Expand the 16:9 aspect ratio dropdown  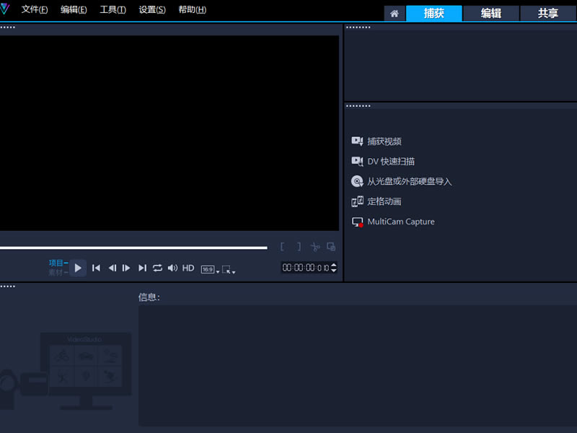point(210,269)
